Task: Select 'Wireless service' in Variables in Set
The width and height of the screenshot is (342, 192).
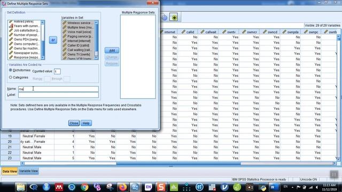Action: pyautogui.click(x=78, y=23)
